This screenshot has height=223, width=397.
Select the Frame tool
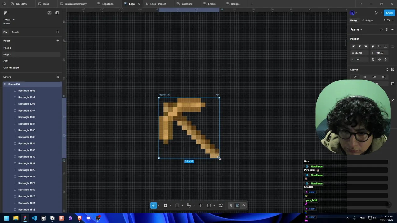pos(165,205)
